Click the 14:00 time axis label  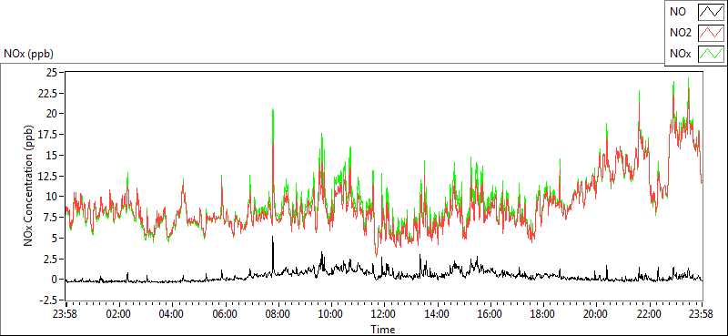point(437,313)
